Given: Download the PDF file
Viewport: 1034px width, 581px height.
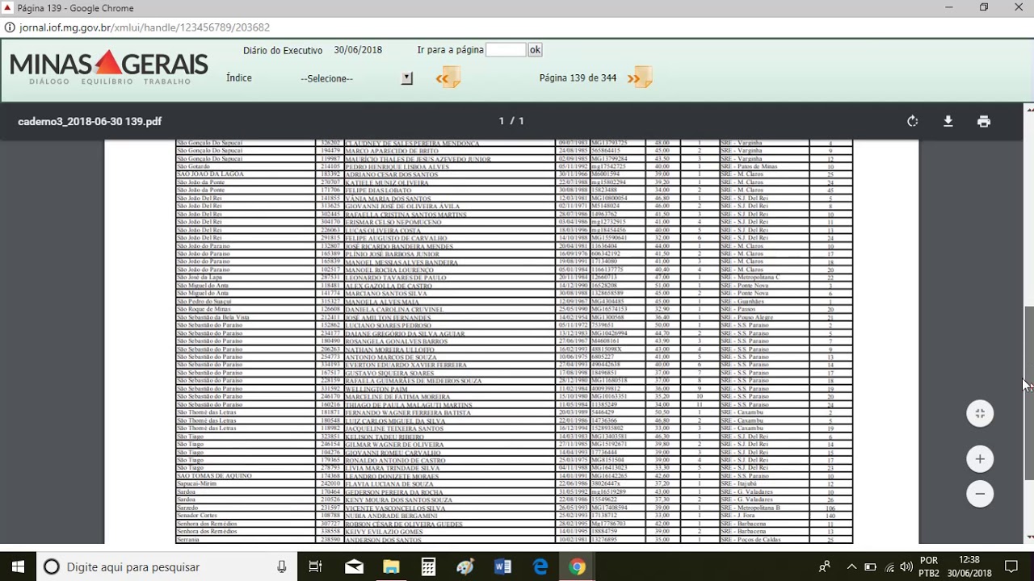Looking at the screenshot, I should click(948, 121).
